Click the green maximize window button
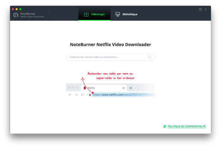The image size is (221, 148). (x=20, y=9)
